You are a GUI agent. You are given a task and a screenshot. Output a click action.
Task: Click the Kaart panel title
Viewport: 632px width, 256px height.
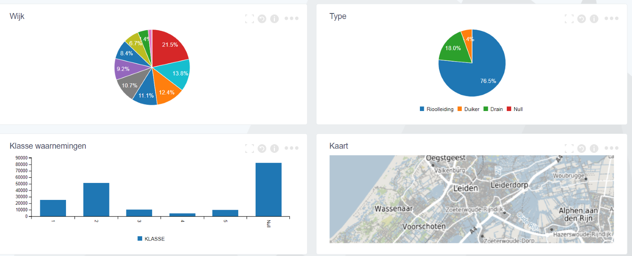tap(339, 146)
